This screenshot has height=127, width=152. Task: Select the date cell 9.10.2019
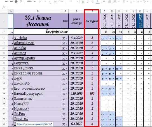(76, 94)
